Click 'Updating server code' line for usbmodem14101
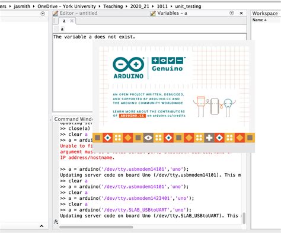 pyautogui.click(x=151, y=175)
